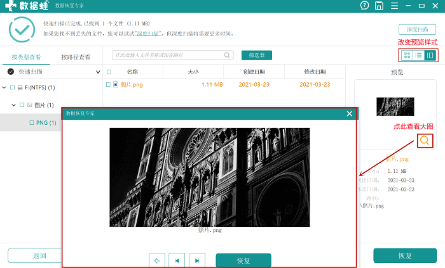Click the scan complete checkmark icon
This screenshot has height=268, width=445.
click(x=22, y=29)
